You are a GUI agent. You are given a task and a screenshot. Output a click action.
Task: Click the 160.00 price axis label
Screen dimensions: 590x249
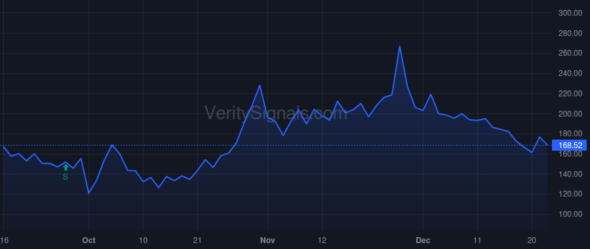coord(570,154)
